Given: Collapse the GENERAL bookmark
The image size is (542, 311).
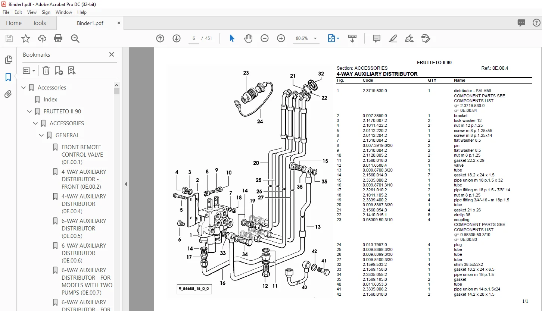Looking at the screenshot, I should tap(42, 135).
